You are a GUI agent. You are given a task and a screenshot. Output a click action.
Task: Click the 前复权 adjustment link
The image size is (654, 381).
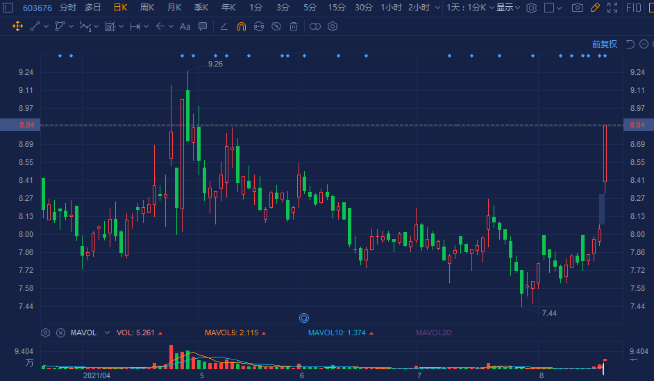605,44
